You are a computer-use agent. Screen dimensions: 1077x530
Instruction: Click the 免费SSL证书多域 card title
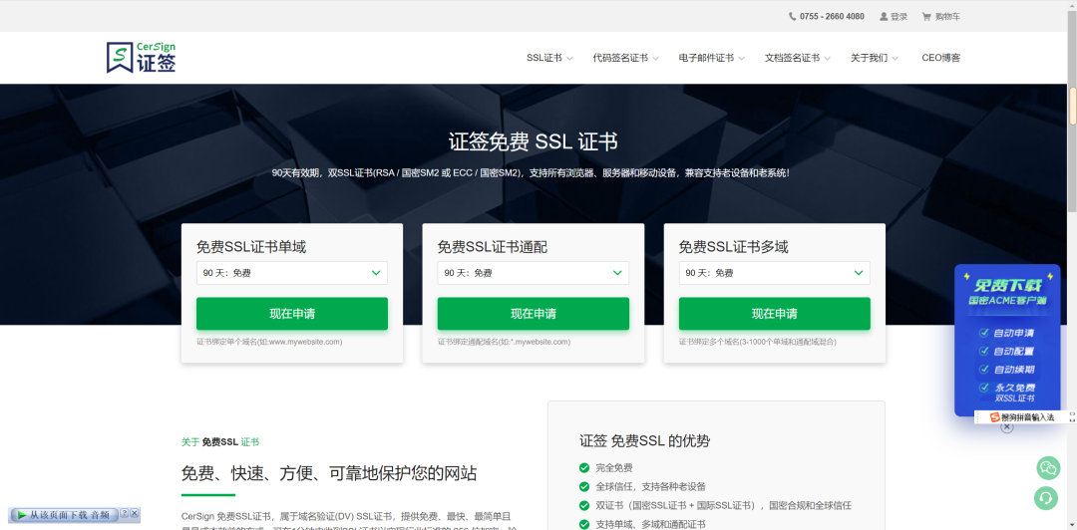(x=734, y=247)
